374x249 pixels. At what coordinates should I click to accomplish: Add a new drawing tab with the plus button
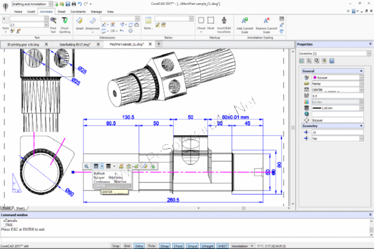tap(159, 44)
